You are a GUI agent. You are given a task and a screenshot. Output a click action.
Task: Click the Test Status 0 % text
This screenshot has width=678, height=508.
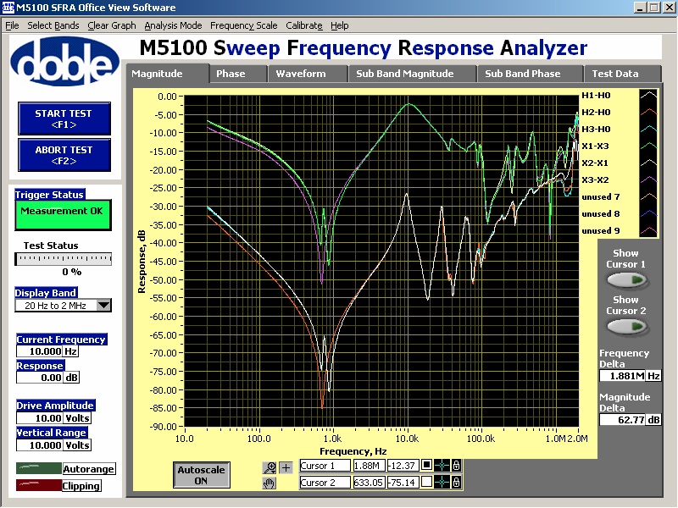(x=72, y=272)
